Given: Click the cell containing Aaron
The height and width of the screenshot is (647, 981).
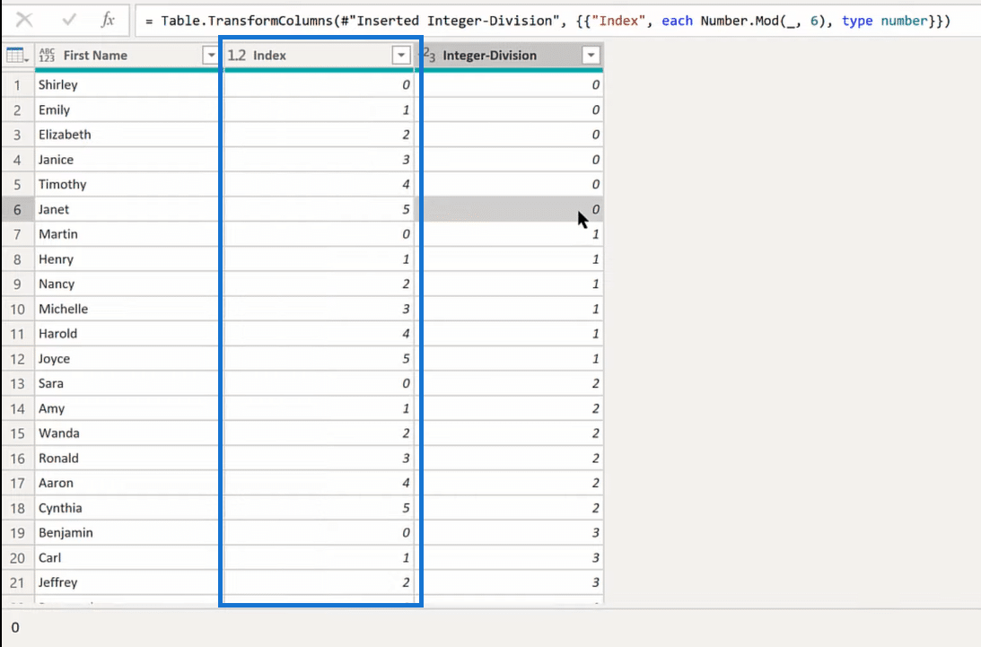Looking at the screenshot, I should click(127, 483).
